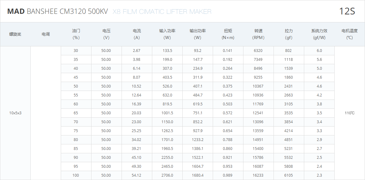Click the 拉力 (gf) column header
365x180 pixels.
click(x=289, y=34)
